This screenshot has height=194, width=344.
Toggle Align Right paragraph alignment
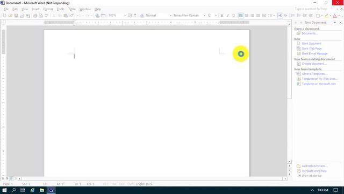pos(253,16)
